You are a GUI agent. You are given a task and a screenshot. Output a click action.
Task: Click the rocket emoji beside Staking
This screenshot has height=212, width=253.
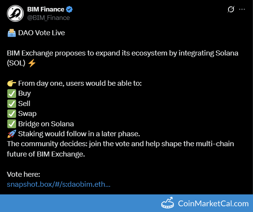point(12,134)
